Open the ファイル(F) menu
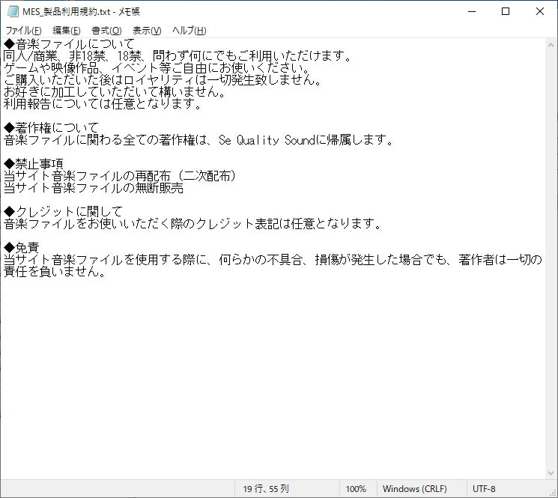This screenshot has height=498, width=558. [x=23, y=31]
